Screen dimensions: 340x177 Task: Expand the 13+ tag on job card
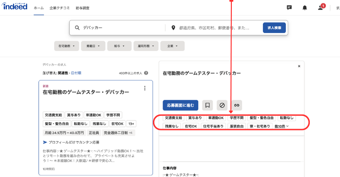click(x=131, y=124)
